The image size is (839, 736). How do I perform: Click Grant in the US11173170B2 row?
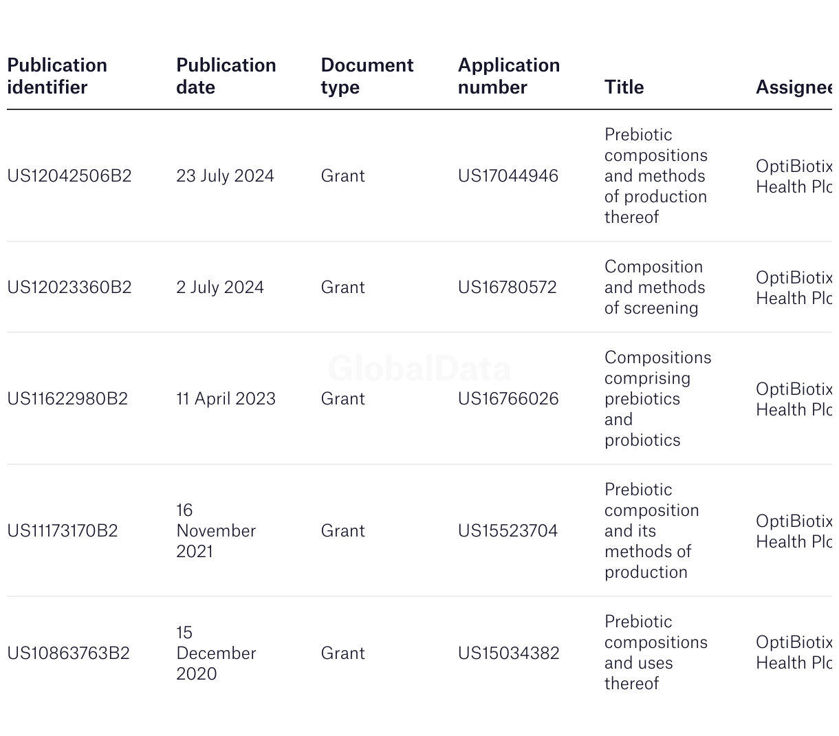pyautogui.click(x=343, y=531)
